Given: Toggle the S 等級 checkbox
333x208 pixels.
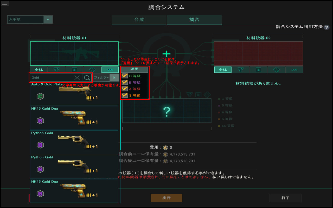Looking at the screenshot, I should 125,95.
